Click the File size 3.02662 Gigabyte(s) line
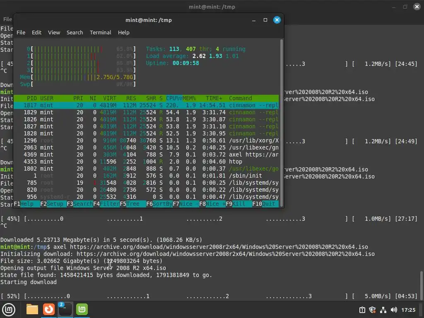The image size is (424, 318). 81,261
